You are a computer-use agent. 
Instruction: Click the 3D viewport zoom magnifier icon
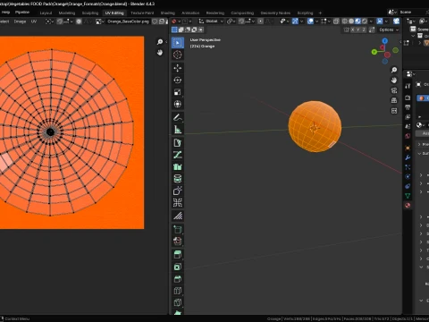[x=394, y=70]
